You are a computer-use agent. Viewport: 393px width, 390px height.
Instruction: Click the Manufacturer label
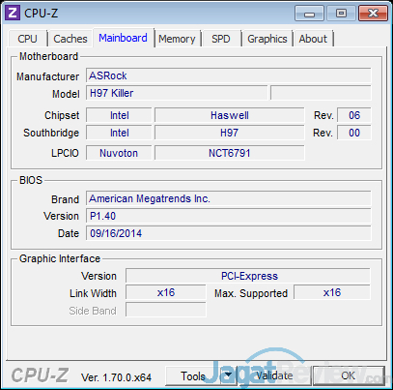pos(48,76)
